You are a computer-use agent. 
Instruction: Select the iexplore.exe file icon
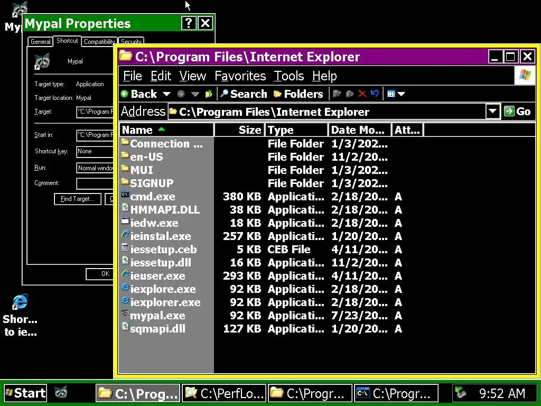pos(125,287)
